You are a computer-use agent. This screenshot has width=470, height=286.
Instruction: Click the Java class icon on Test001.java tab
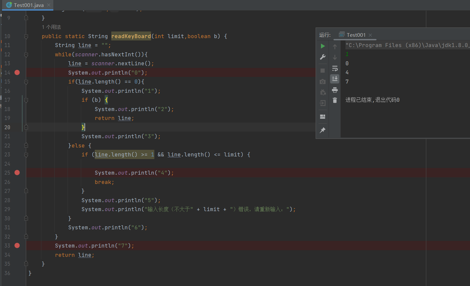(x=9, y=5)
